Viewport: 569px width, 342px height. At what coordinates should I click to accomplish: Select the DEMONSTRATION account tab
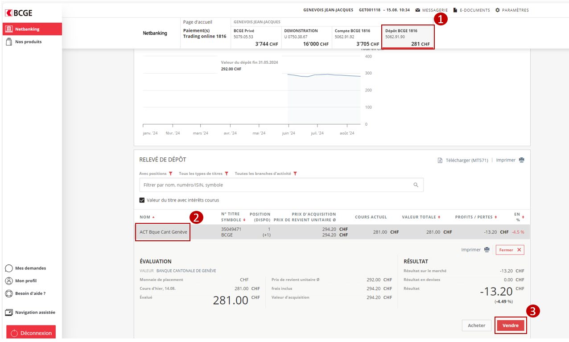click(306, 37)
